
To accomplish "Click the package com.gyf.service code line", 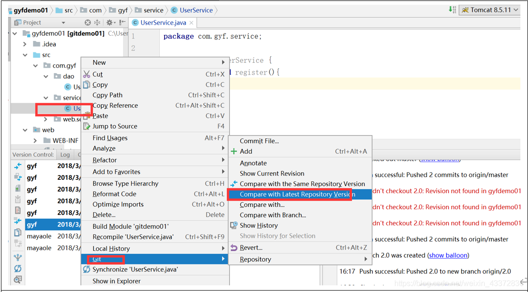I will click(213, 36).
